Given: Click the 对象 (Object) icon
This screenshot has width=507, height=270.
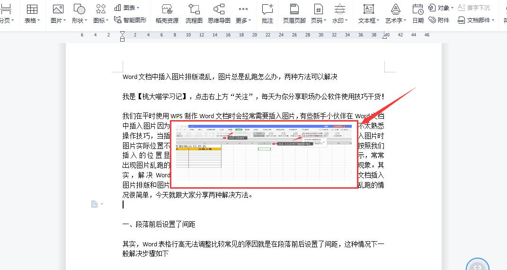Looking at the screenshot, I should pyautogui.click(x=432, y=8).
